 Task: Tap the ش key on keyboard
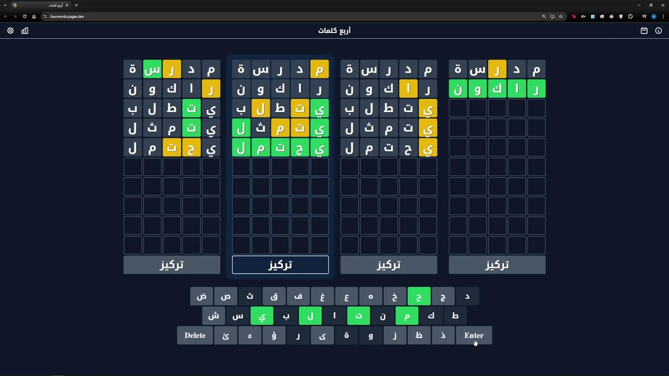[214, 315]
